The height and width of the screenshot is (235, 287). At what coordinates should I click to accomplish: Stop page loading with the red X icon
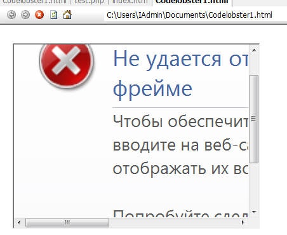coord(39,15)
